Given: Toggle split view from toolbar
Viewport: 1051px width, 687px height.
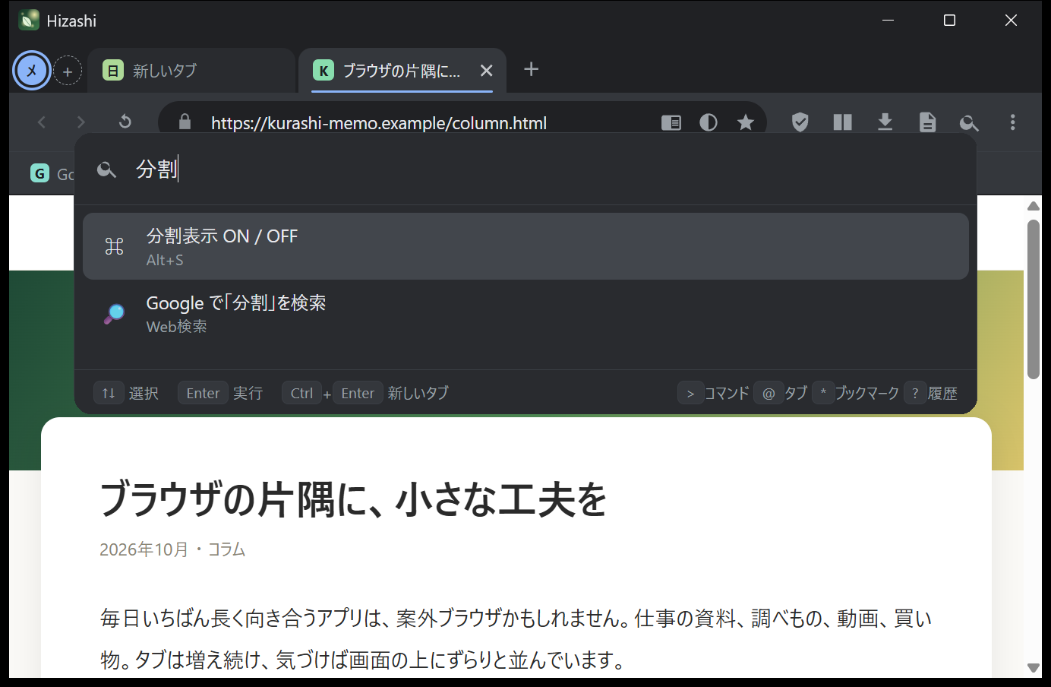Looking at the screenshot, I should click(842, 122).
